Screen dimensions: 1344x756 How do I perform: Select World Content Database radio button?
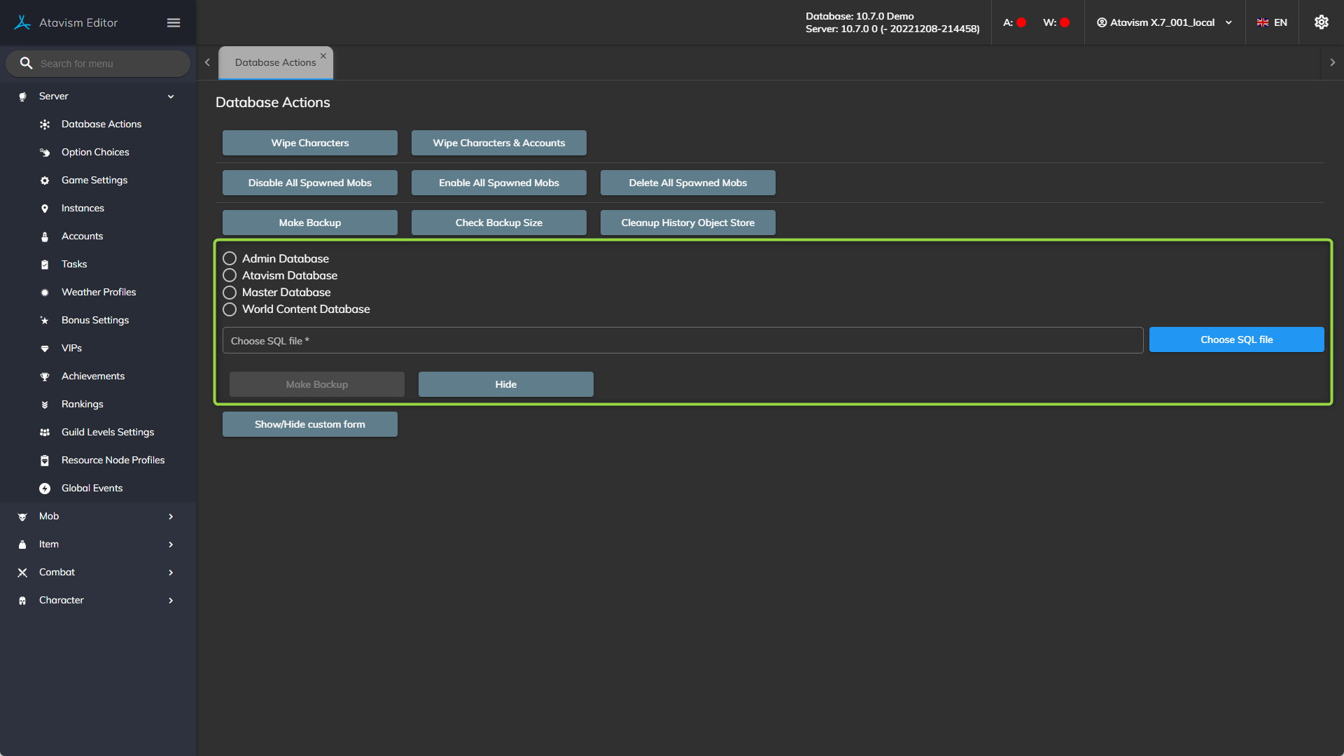coord(230,309)
